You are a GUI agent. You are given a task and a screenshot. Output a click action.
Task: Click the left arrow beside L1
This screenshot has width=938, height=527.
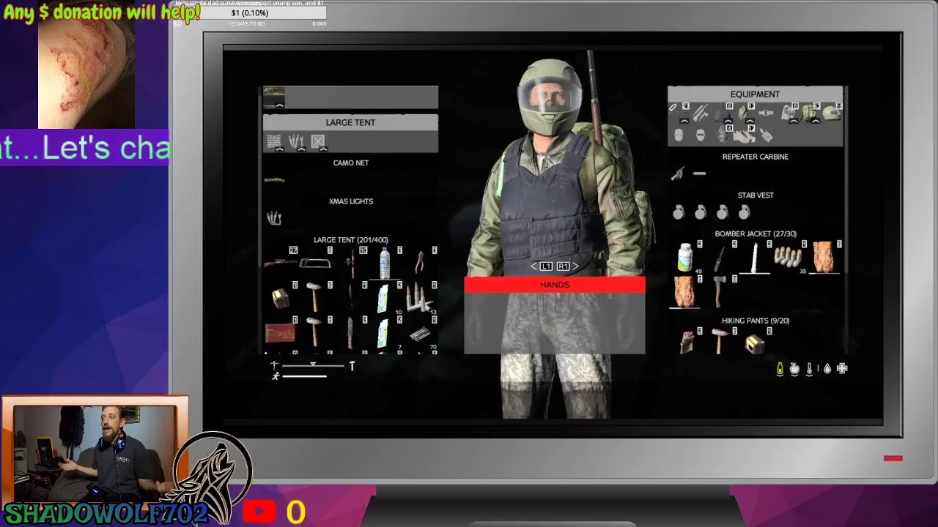tap(533, 266)
